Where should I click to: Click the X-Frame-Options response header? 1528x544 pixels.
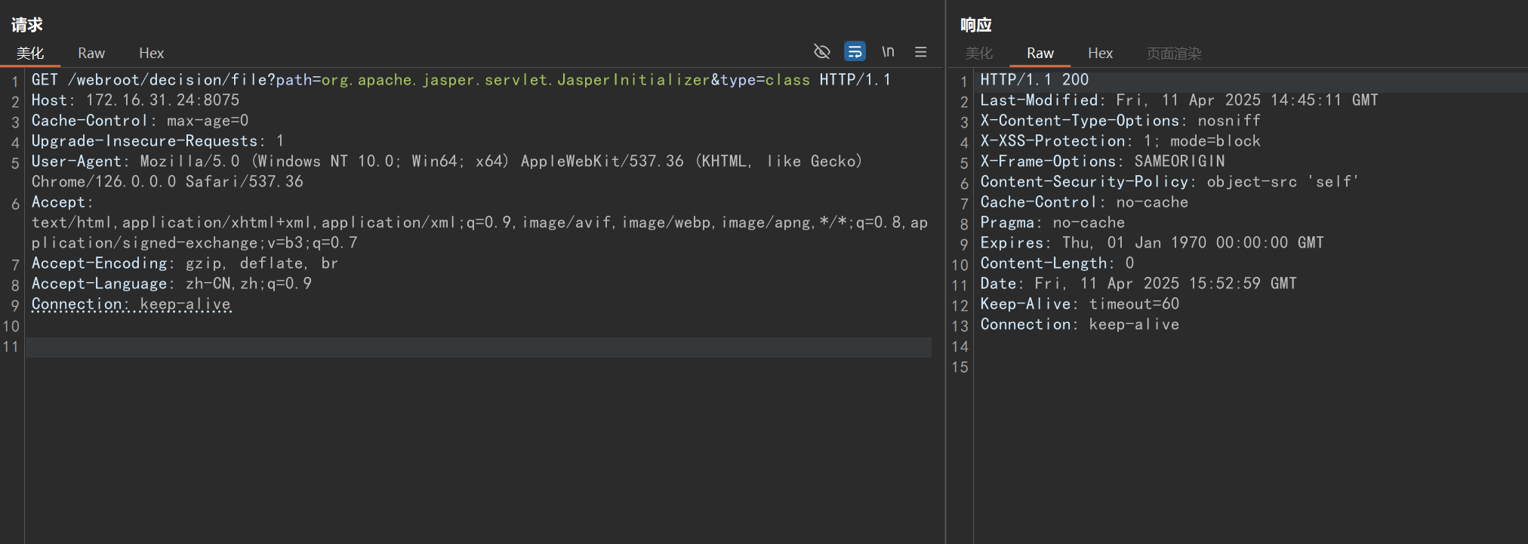pos(1102,161)
